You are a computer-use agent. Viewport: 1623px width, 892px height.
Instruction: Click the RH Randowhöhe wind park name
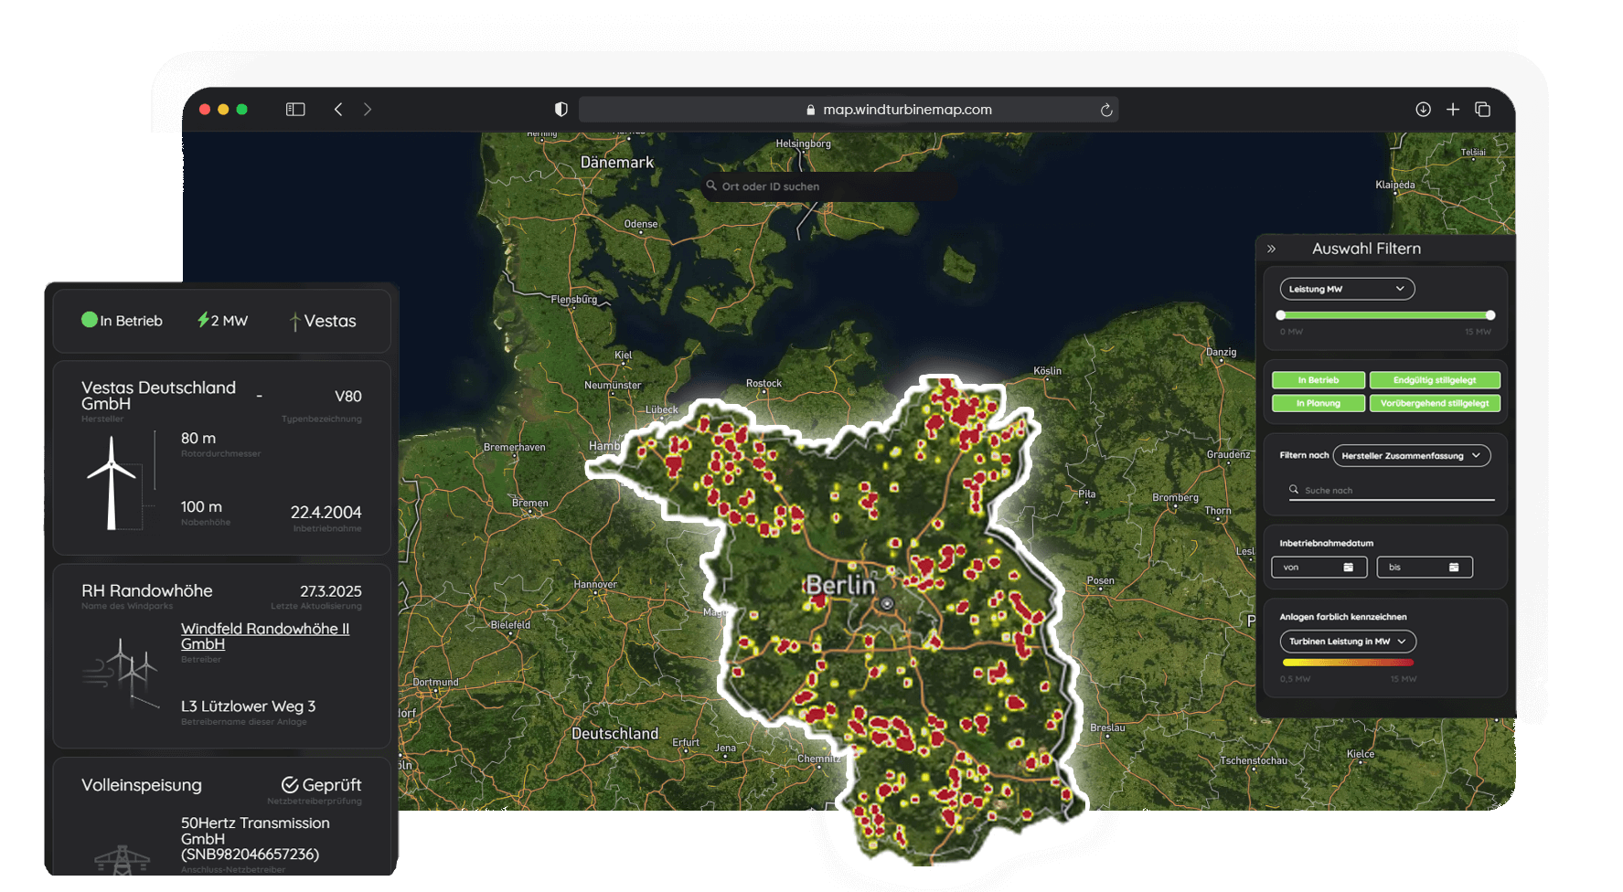147,591
